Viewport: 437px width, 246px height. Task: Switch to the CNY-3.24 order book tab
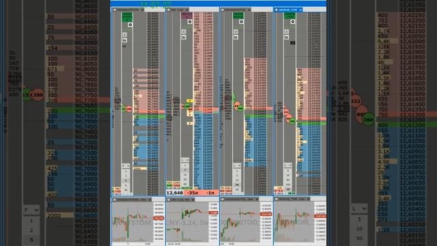click(x=178, y=10)
